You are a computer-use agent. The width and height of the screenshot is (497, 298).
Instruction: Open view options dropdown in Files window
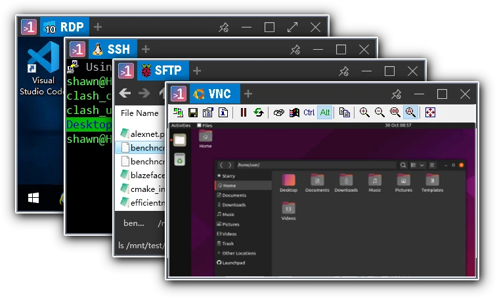(422, 165)
